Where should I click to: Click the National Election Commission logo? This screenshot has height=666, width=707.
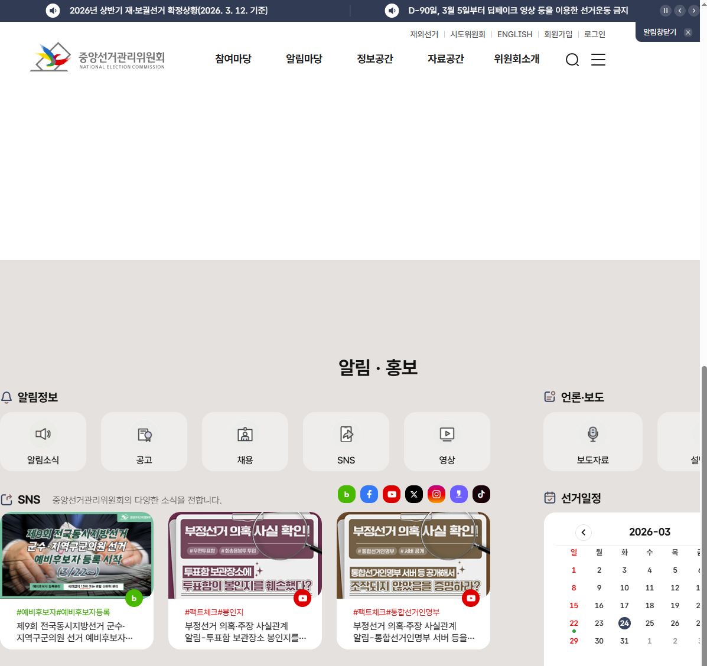[x=97, y=57]
